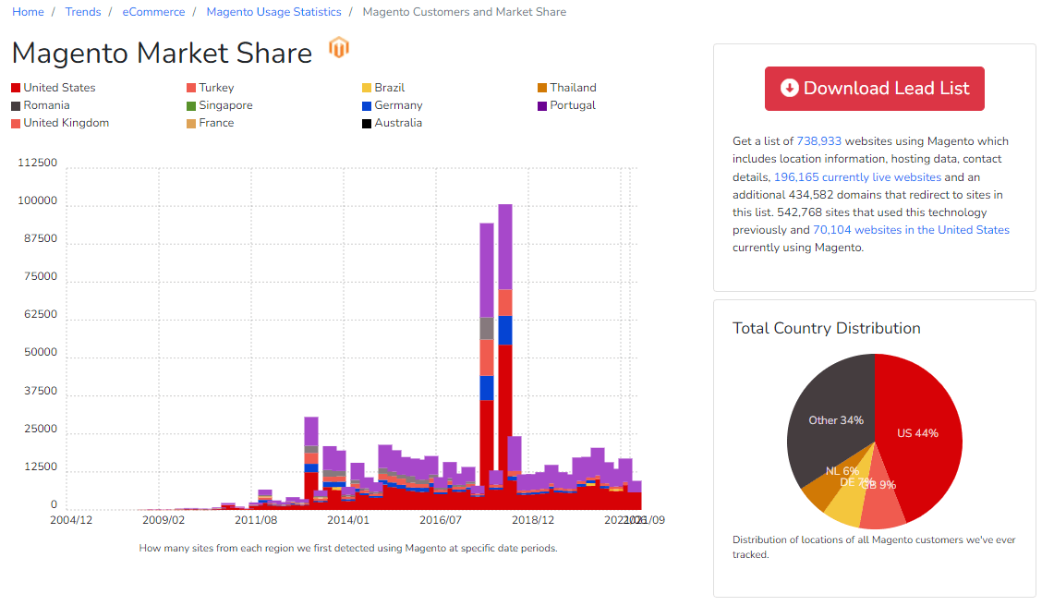
Task: Select the Brazil yellow legend swatch
Action: point(367,88)
